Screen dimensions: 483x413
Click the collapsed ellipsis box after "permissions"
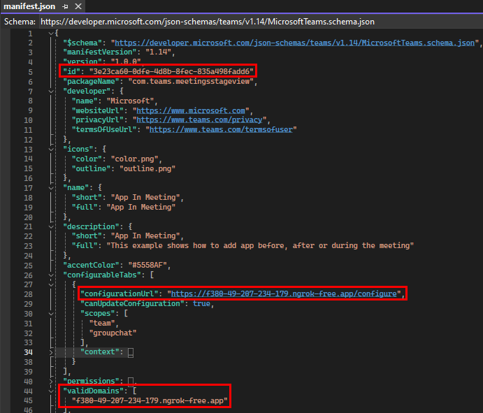click(131, 382)
